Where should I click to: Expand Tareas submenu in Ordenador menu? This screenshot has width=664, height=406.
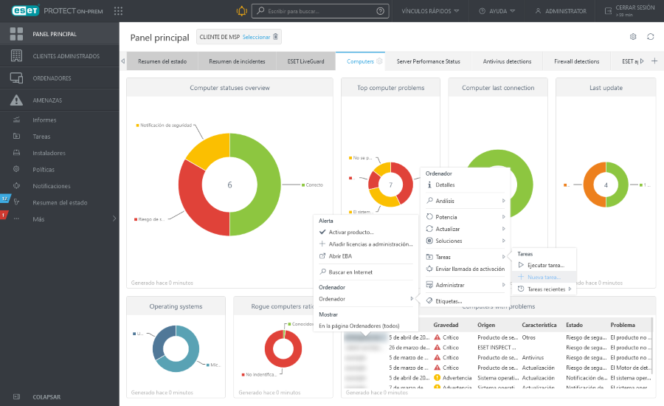465,257
